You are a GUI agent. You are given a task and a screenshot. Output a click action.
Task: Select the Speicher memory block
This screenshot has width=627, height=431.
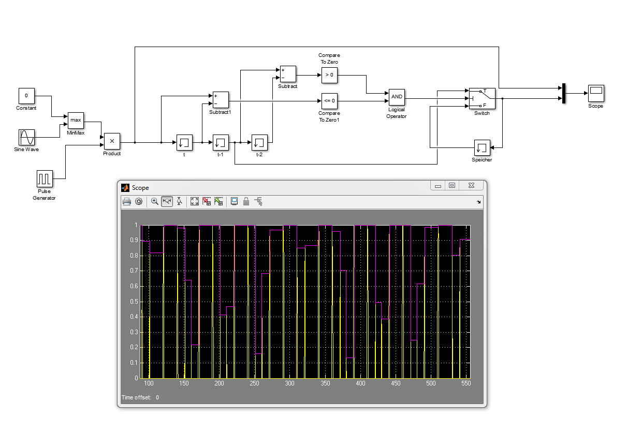(x=482, y=147)
